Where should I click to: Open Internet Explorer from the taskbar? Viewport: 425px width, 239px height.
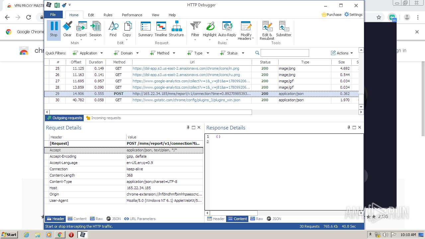coord(26,235)
